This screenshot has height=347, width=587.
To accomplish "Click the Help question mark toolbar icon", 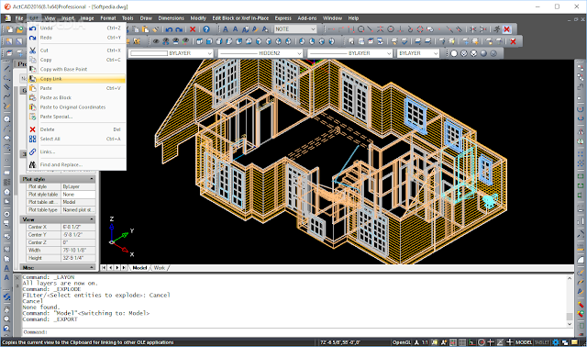I will (206, 29).
